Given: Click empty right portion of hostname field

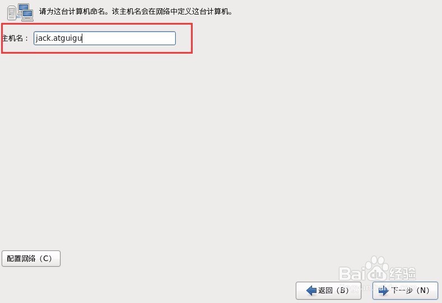Looking at the screenshot, I should (129, 38).
